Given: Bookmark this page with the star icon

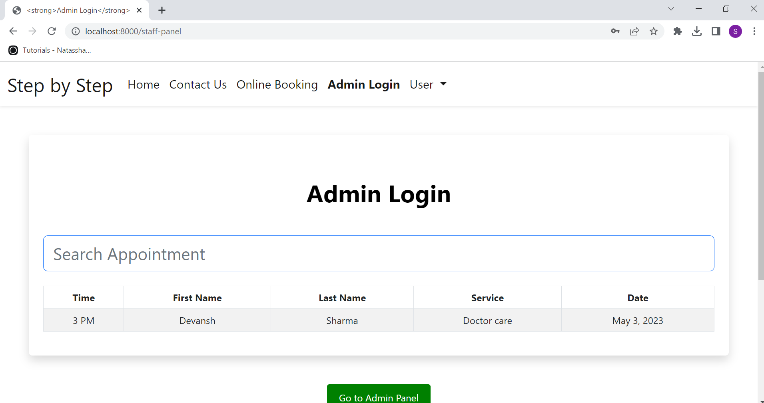Looking at the screenshot, I should 654,31.
